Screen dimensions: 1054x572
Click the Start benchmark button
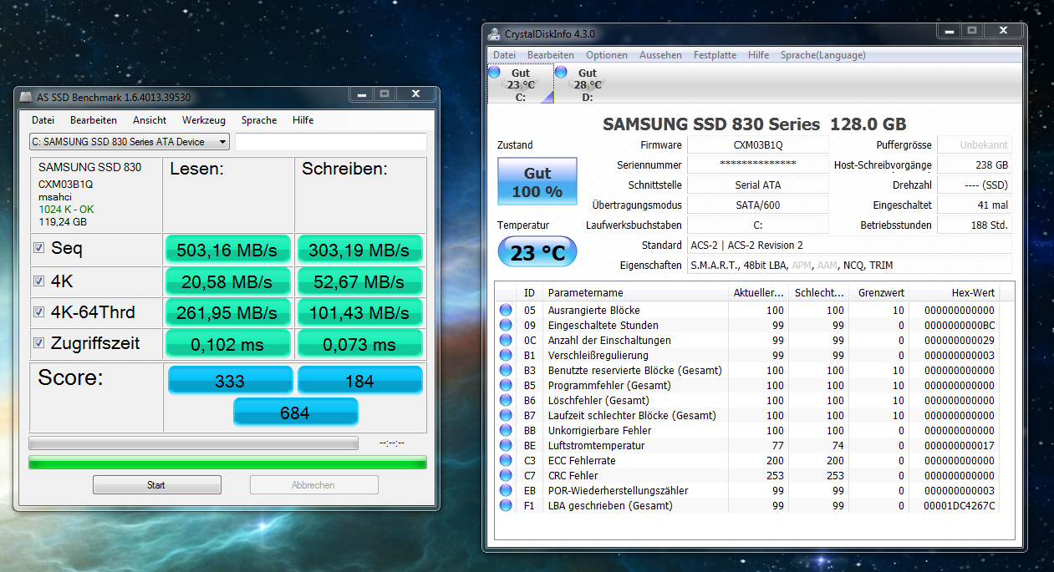coord(156,485)
